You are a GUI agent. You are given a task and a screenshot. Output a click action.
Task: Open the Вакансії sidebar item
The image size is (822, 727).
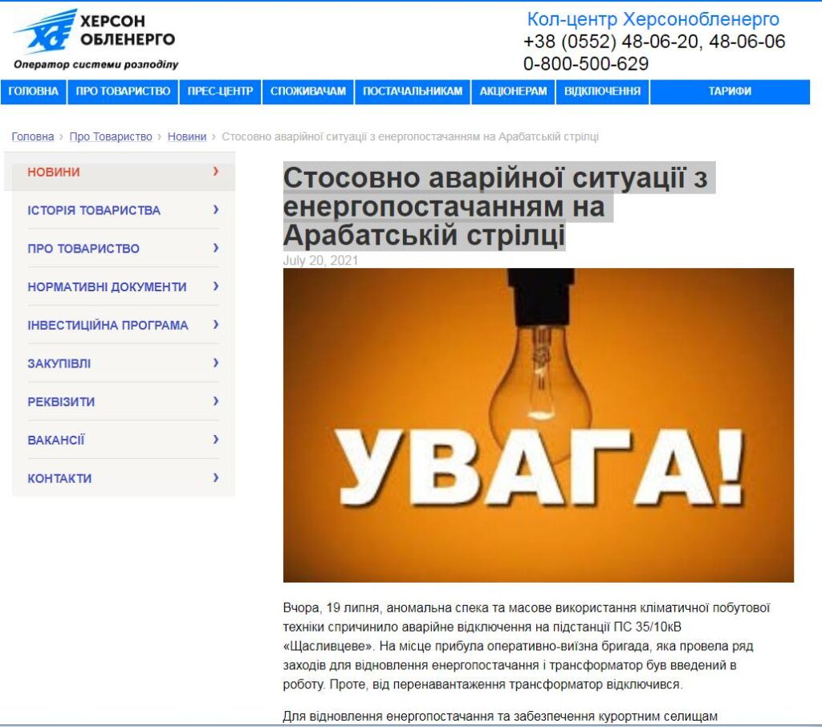pos(56,440)
